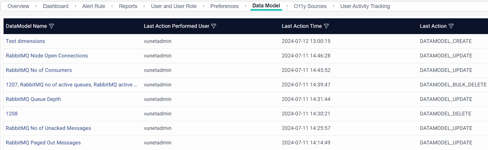Click the Last Action Time filter icon
This screenshot has height=150, width=488.
point(326,26)
